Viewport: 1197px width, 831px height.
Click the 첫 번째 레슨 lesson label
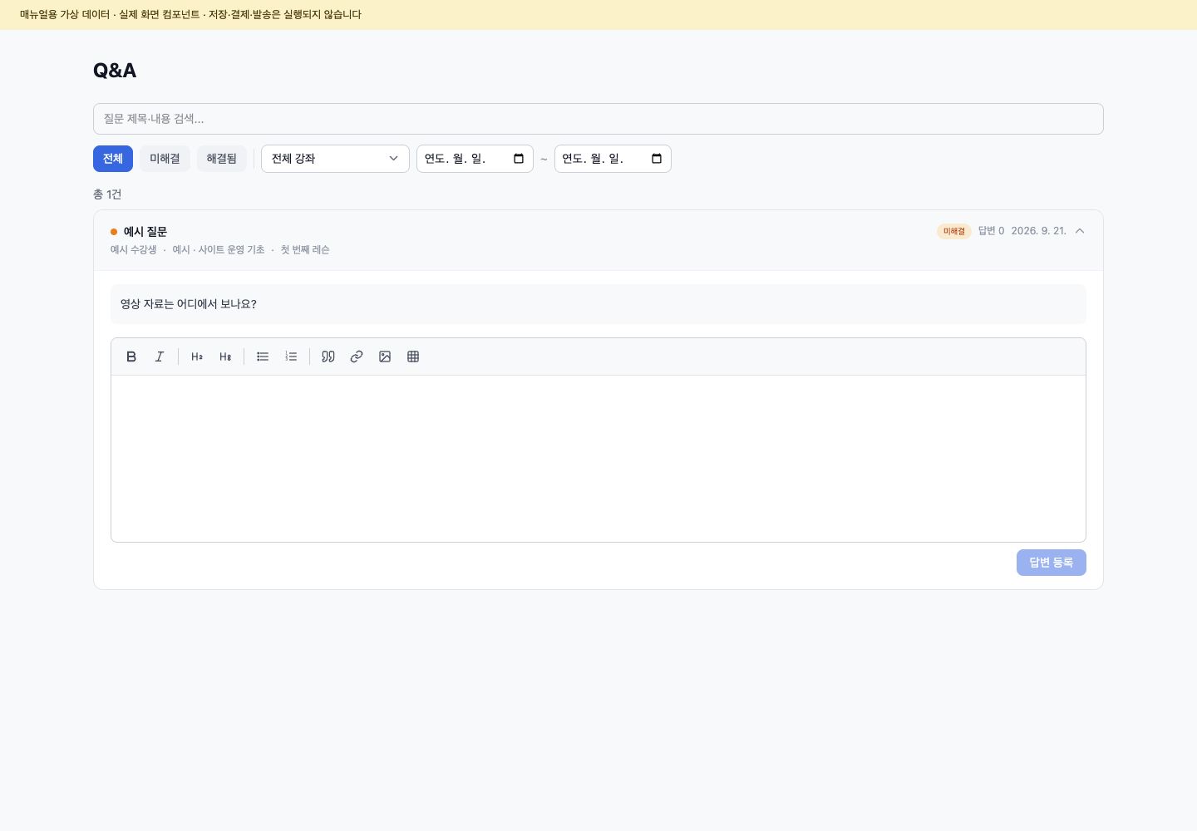305,250
